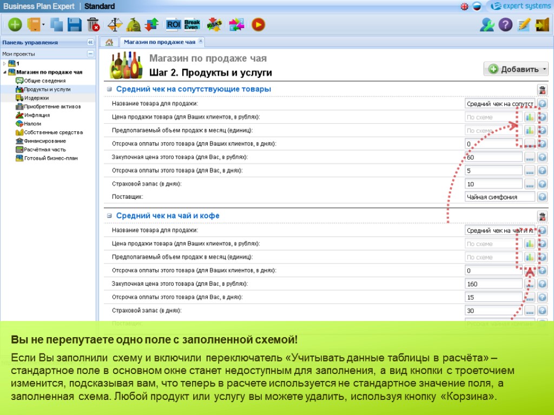Switch language with the British flag
Image resolution: width=554 pixels, height=415 pixels.
(464, 6)
